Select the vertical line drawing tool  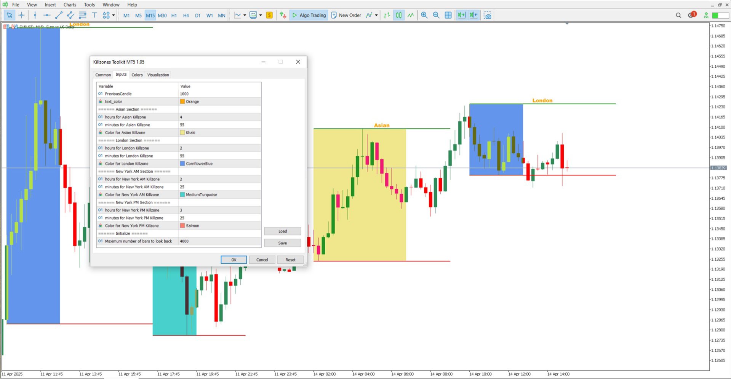point(35,15)
